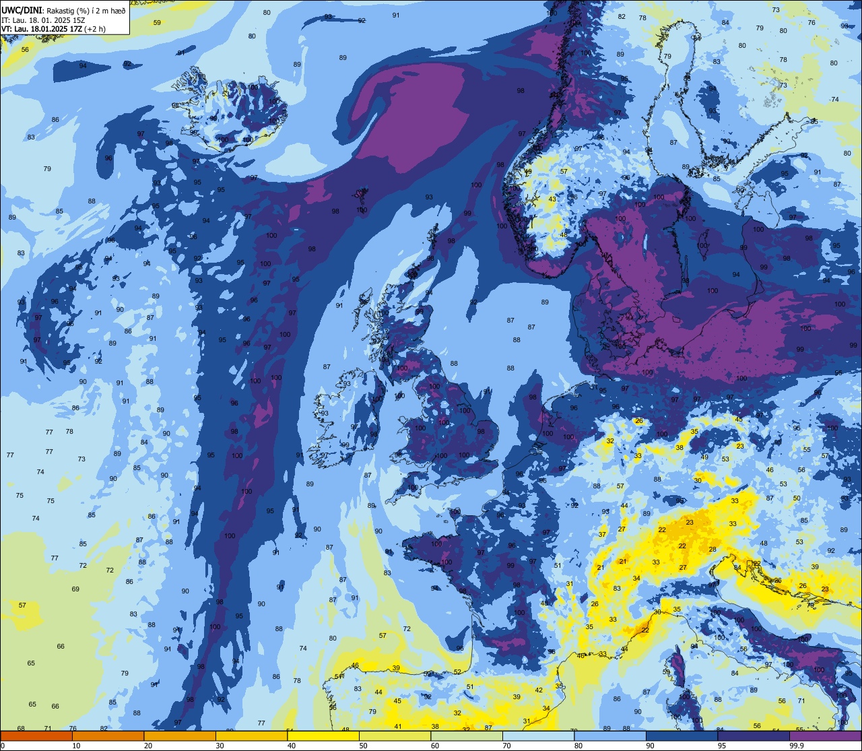Click the humidity value "19" over western Norway
Image resolution: width=862 pixels, height=751 pixels.
[x=528, y=172]
